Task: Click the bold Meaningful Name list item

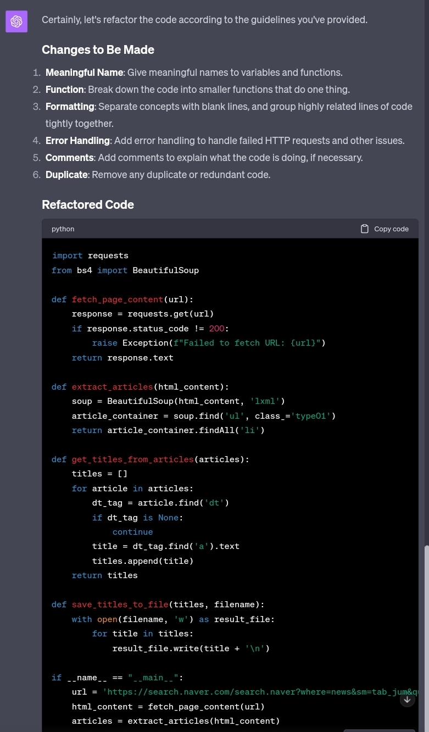Action: 84,72
